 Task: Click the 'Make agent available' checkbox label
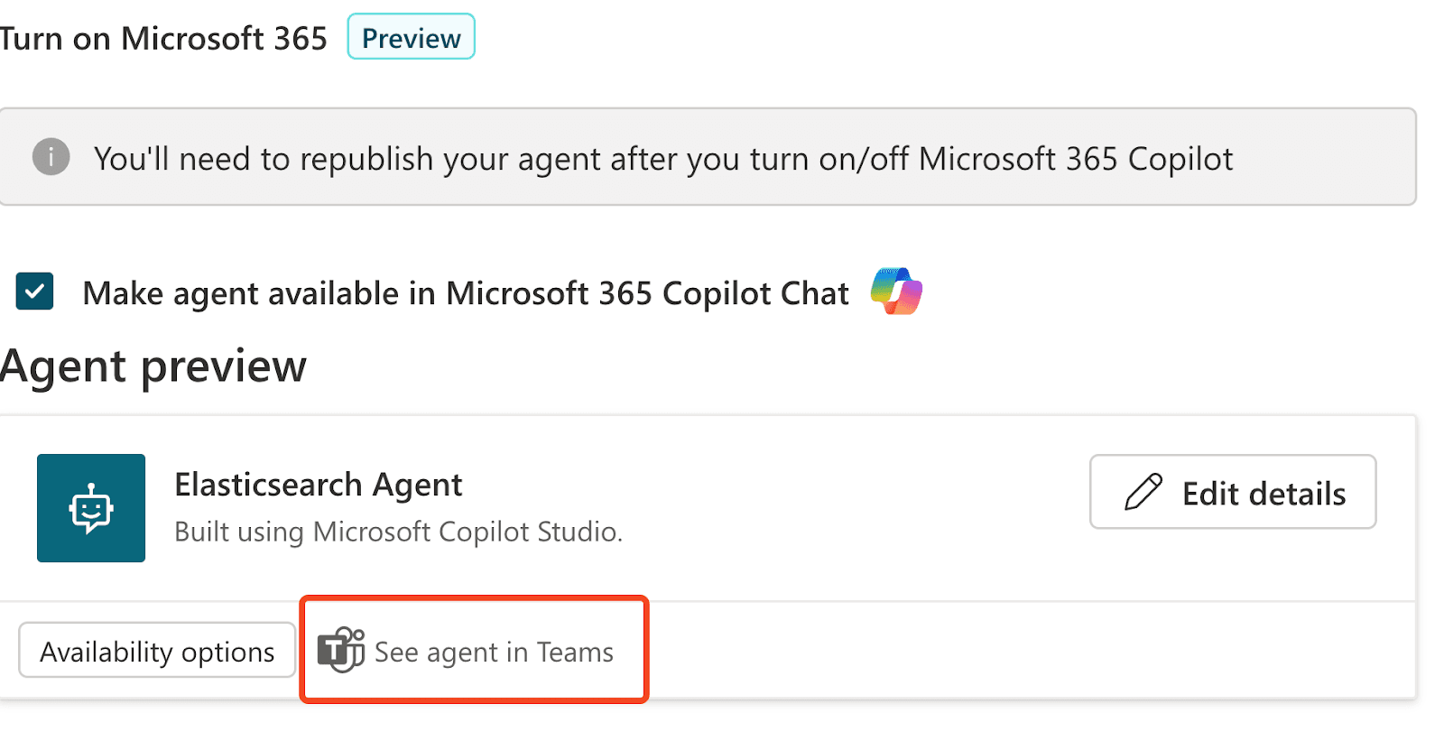point(465,293)
